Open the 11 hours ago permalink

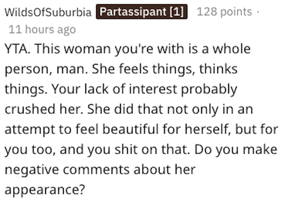(x=42, y=30)
